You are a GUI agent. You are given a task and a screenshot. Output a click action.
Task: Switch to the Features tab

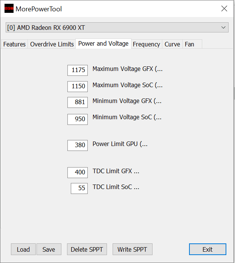(14, 44)
